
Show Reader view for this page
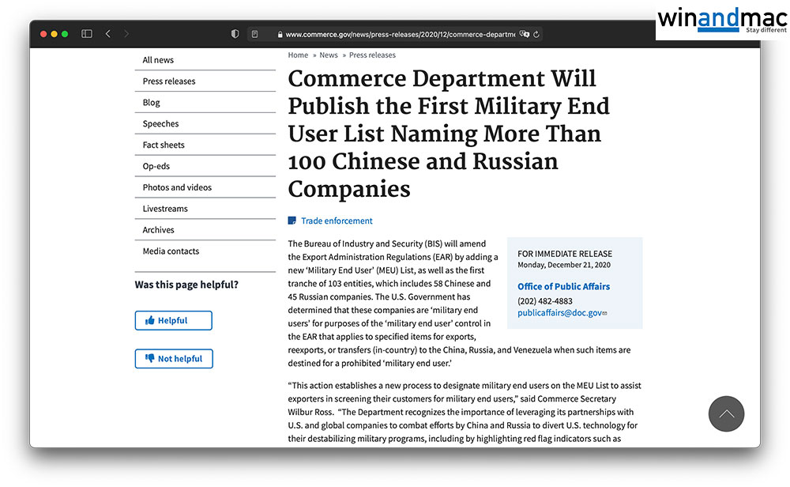(254, 34)
